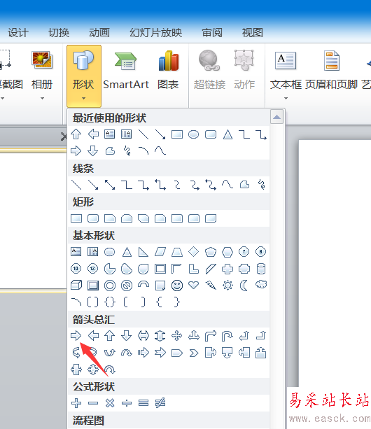Select triangle in 最近使用的形状
The width and height of the screenshot is (371, 429).
click(227, 134)
